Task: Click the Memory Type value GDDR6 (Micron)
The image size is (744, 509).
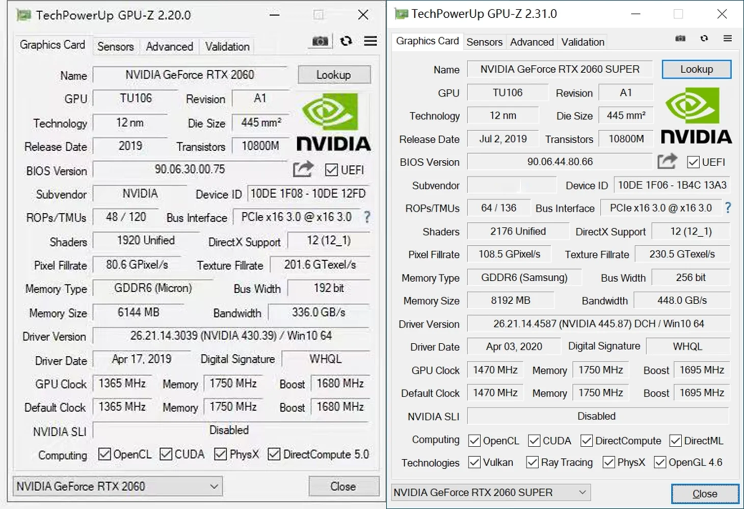Action: (153, 288)
